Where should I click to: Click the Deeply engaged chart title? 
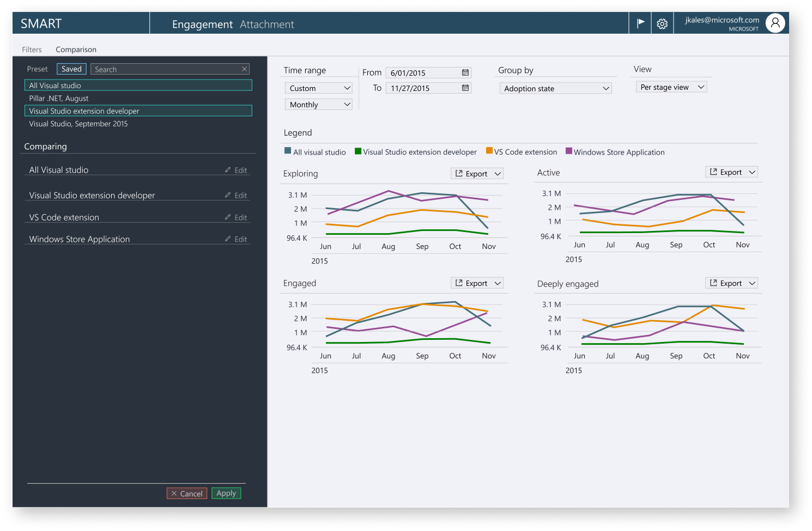[568, 284]
